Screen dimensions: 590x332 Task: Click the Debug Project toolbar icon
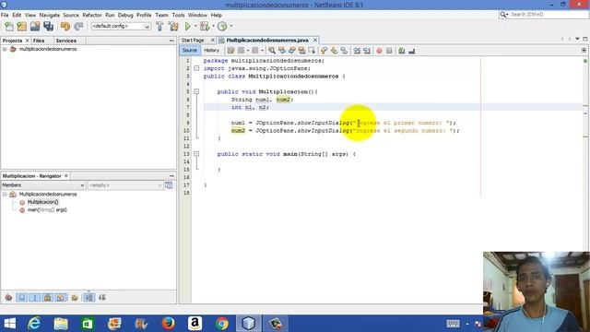coord(205,27)
